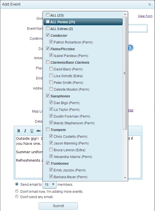Click the Clear Form link

(x=145, y=16)
